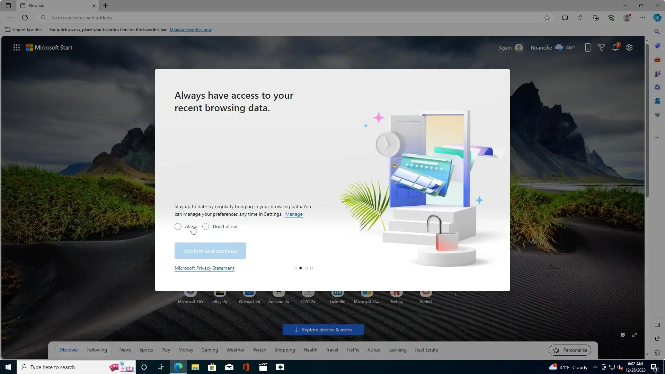Open Microsoft Rewards trophy icon
This screenshot has height=374, width=665.
(x=601, y=48)
